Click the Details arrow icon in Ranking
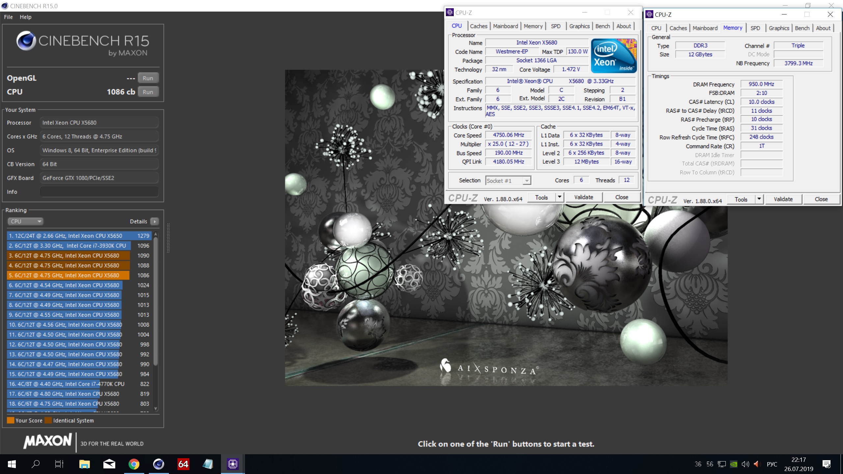The width and height of the screenshot is (843, 474). tap(154, 222)
